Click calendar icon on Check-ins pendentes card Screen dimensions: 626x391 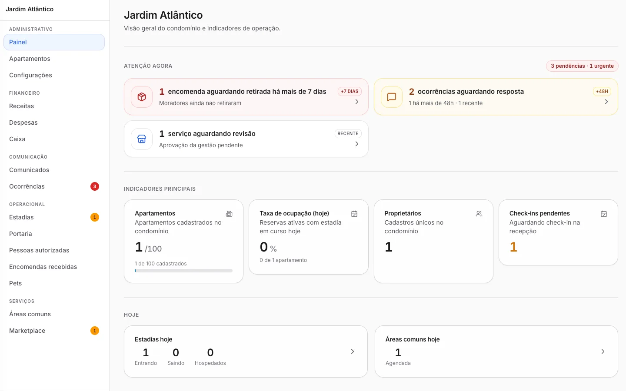point(604,214)
